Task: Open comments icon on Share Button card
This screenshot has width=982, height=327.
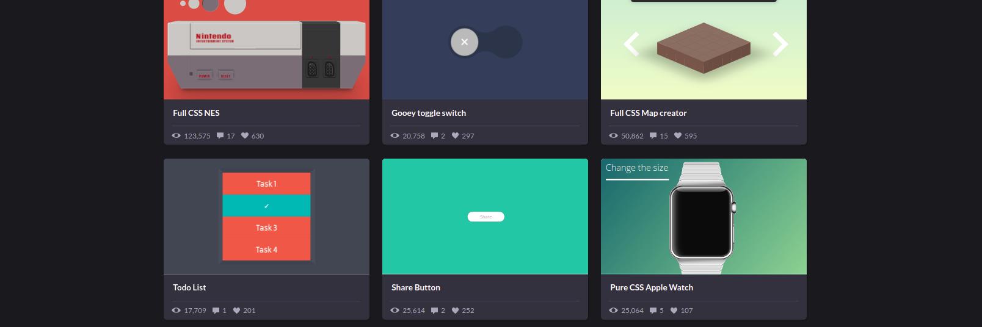Action: [434, 310]
